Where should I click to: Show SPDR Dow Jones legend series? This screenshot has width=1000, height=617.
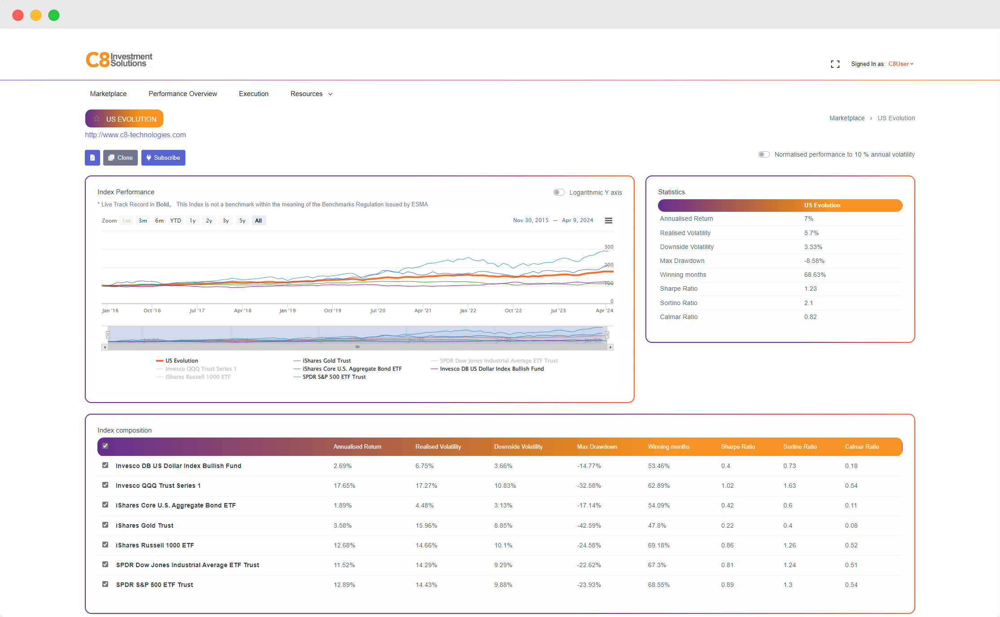494,361
